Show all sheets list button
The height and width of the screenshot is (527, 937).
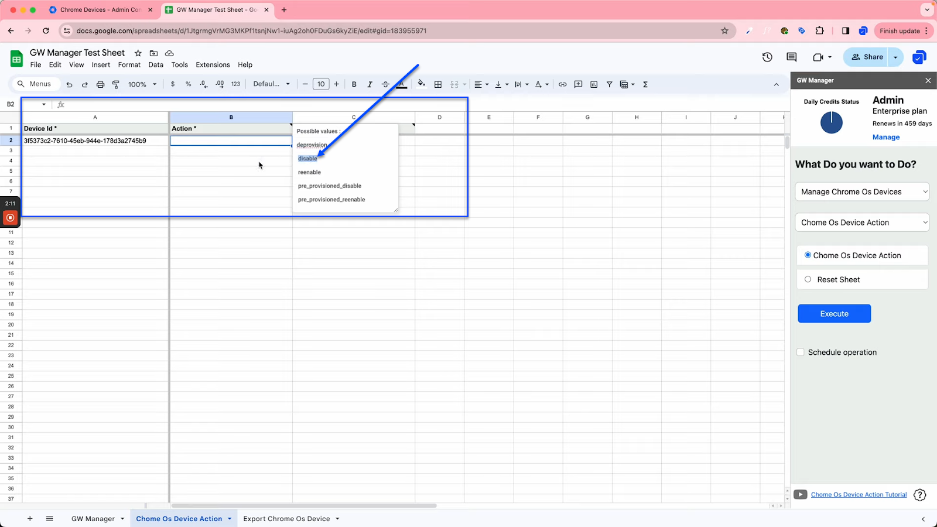[49, 519]
